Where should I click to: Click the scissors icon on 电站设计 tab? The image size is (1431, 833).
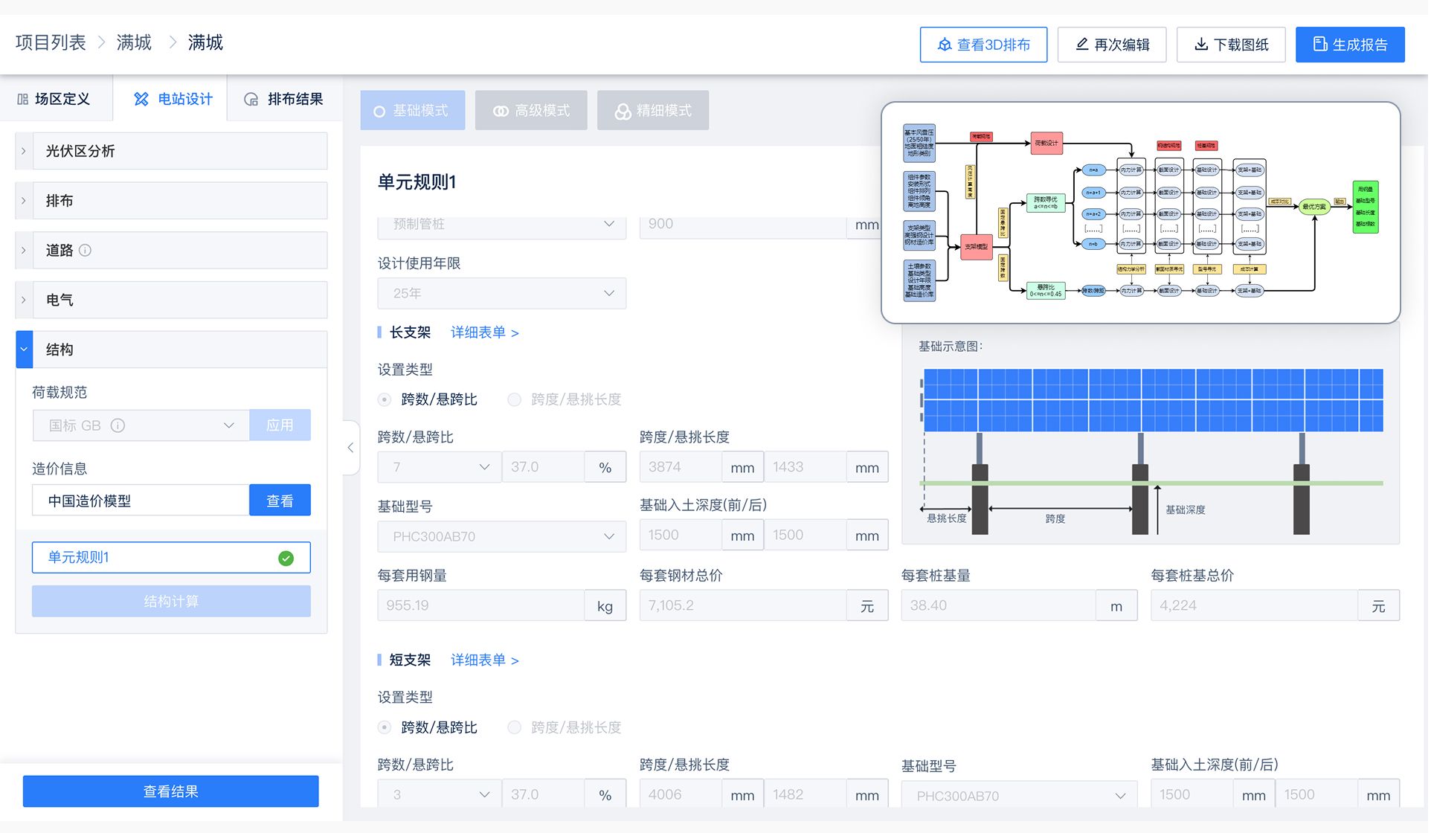140,98
